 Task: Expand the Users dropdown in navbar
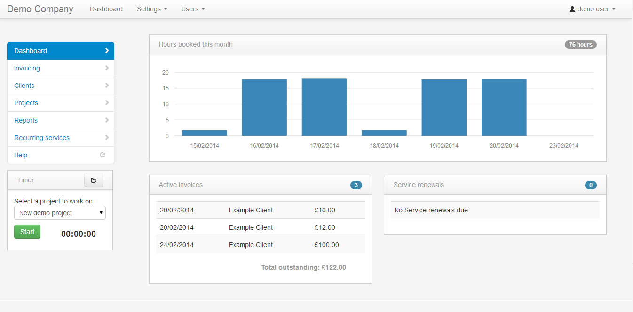coord(193,9)
